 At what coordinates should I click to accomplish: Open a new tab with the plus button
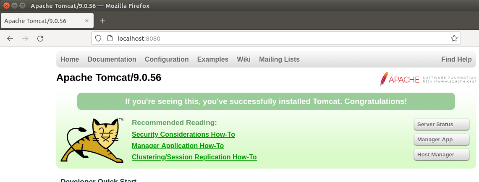point(102,21)
